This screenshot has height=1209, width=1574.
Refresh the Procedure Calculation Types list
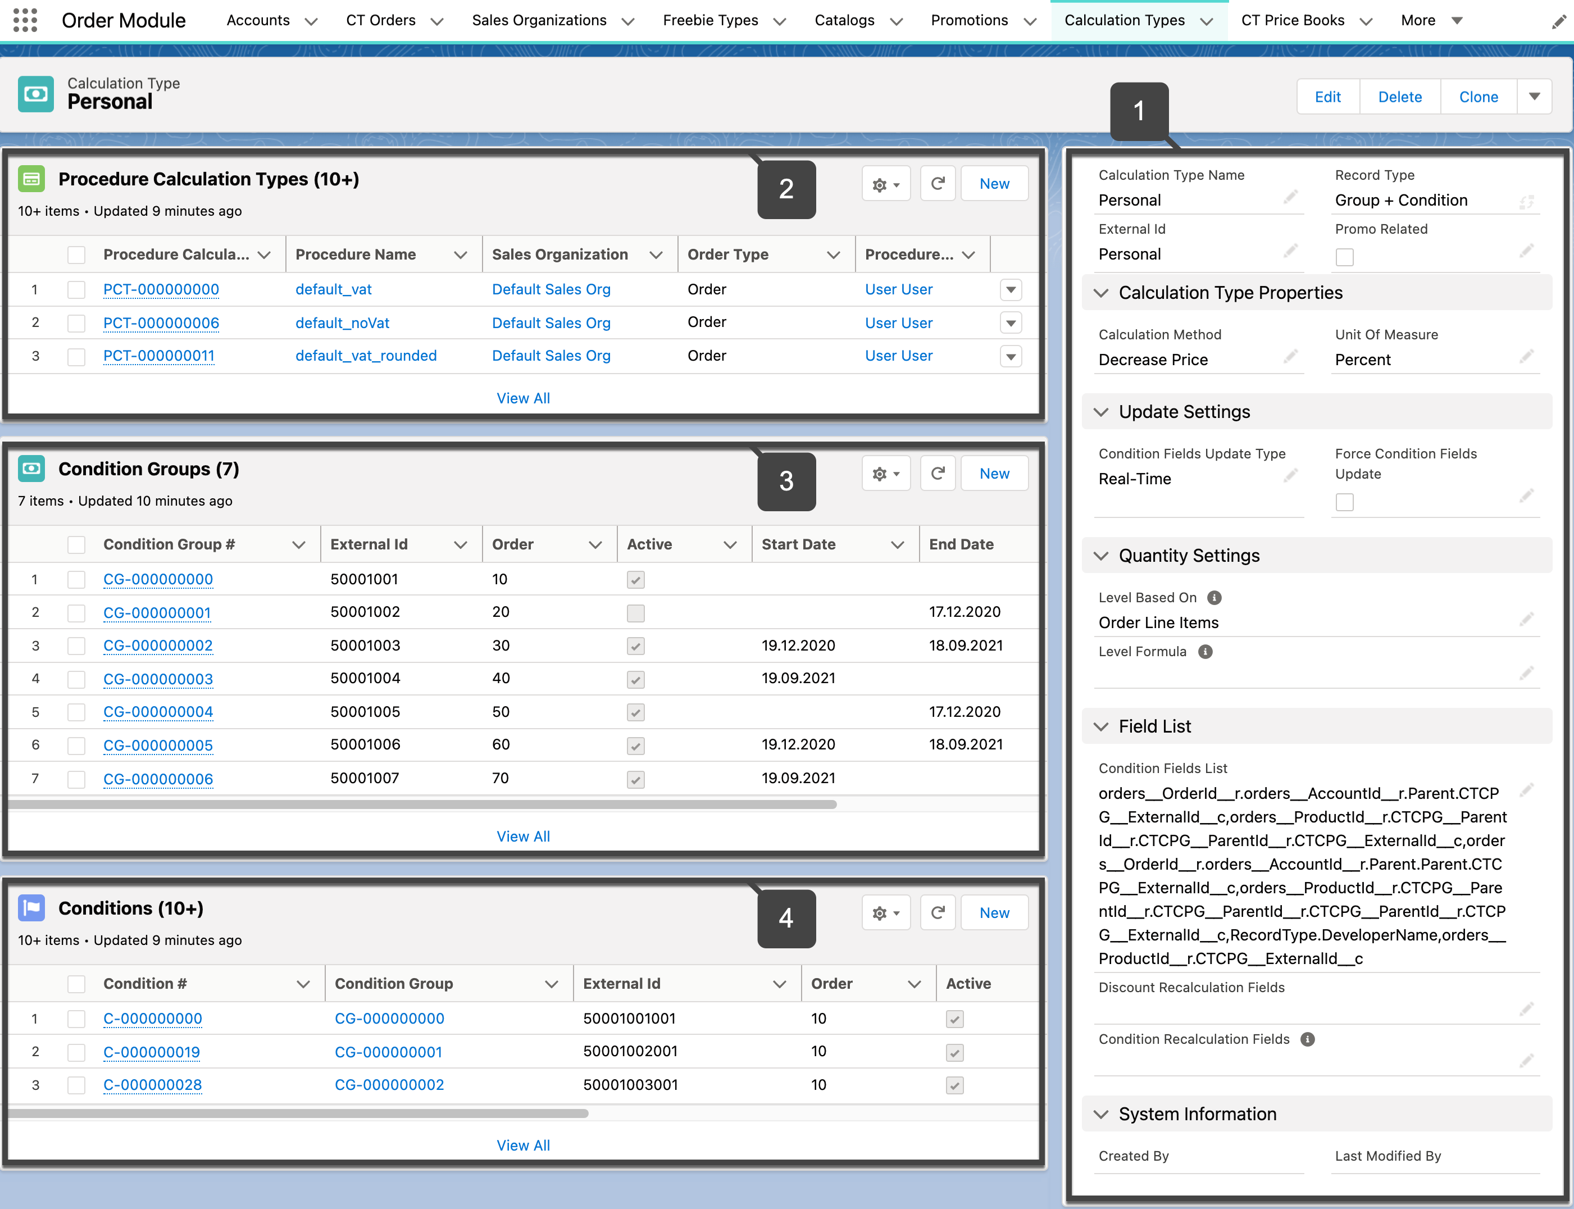(938, 184)
